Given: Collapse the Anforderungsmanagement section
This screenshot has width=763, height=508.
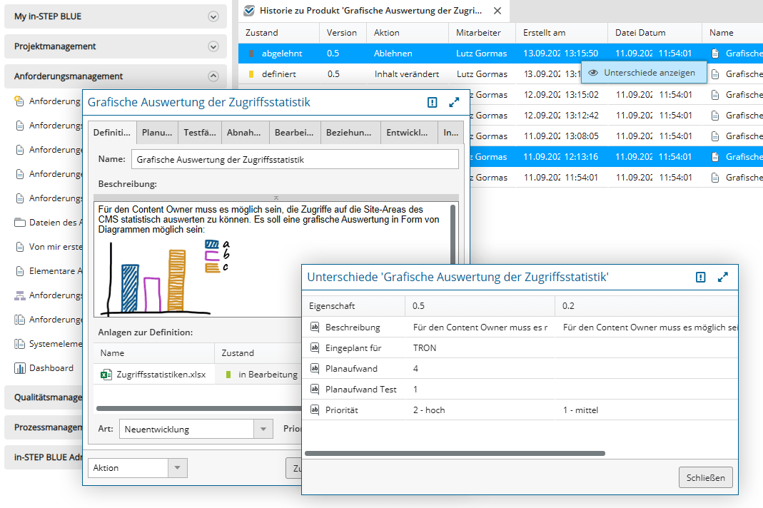Looking at the screenshot, I should tap(213, 76).
